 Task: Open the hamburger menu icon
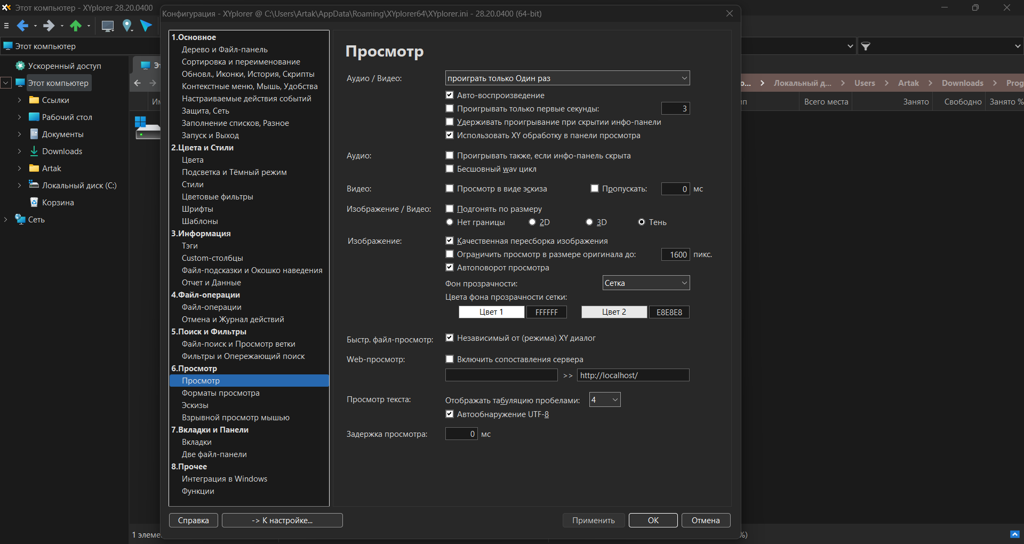click(x=6, y=26)
